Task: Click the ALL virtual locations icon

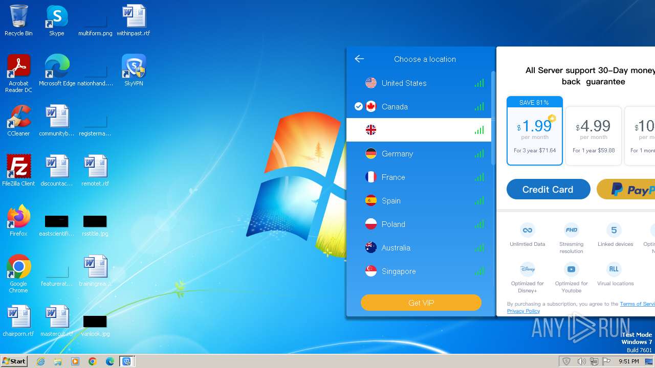Action: pyautogui.click(x=614, y=269)
